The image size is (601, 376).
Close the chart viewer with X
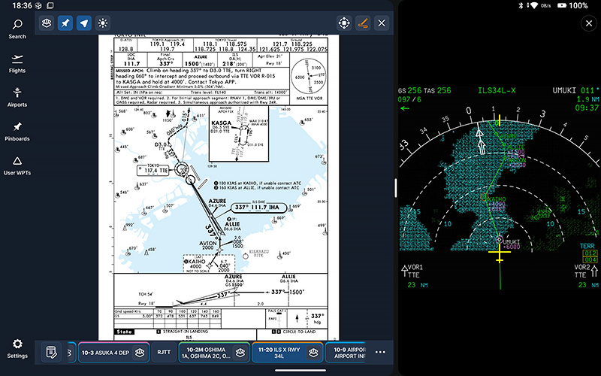(x=382, y=23)
